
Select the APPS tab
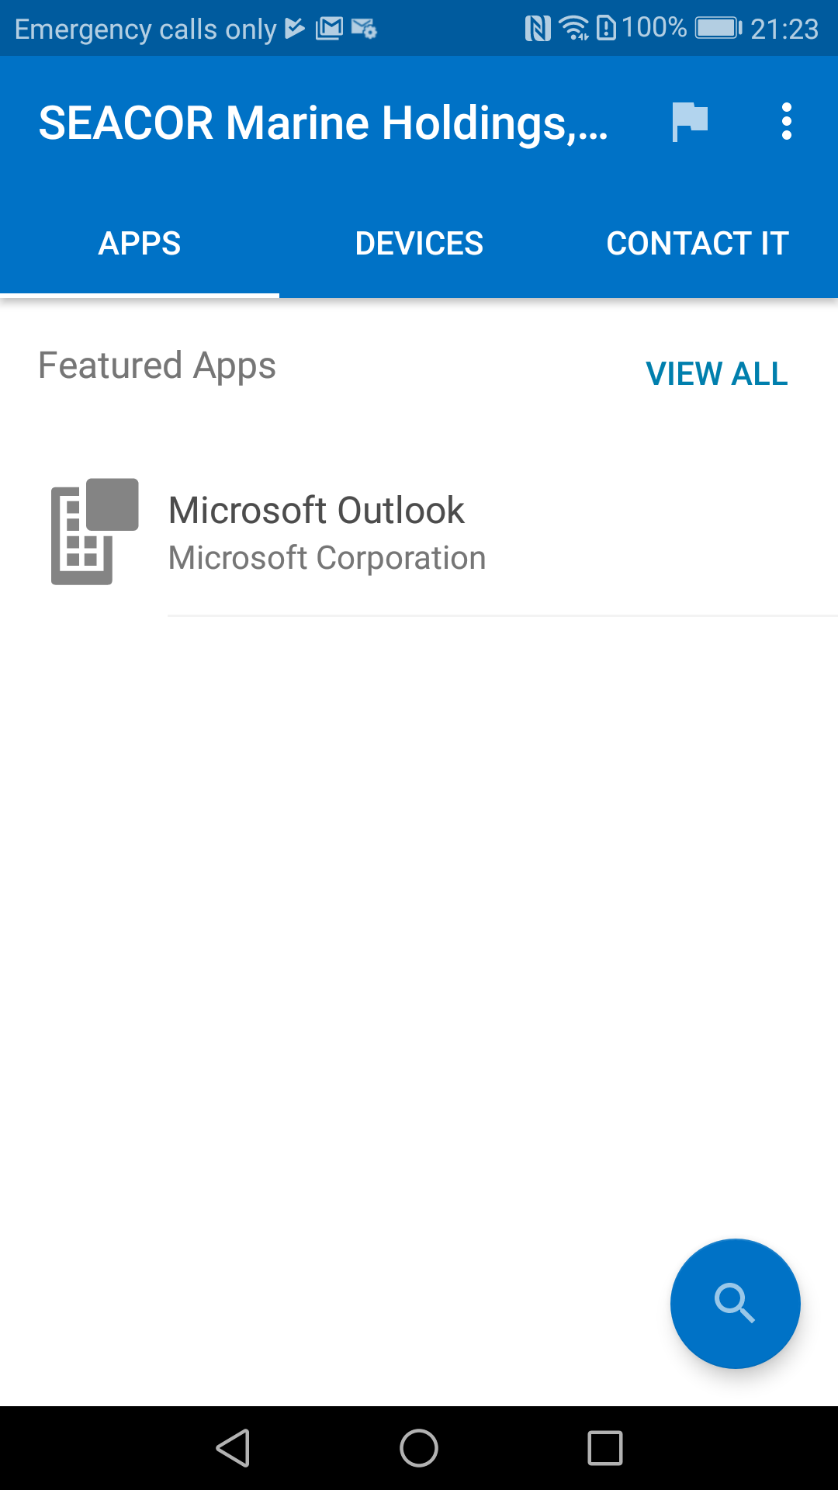[x=138, y=243]
